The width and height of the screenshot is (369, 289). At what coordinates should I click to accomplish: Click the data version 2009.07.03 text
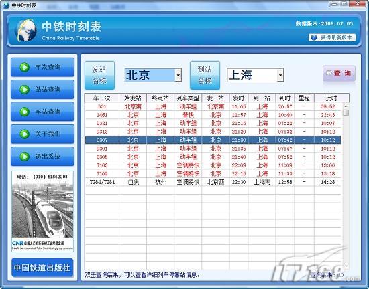325,23
